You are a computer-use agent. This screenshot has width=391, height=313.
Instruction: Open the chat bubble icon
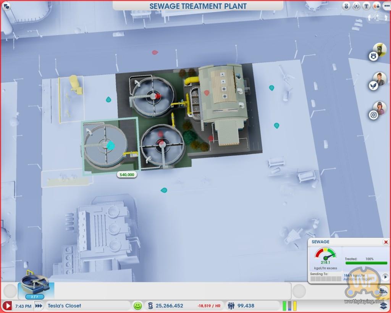(6, 6)
